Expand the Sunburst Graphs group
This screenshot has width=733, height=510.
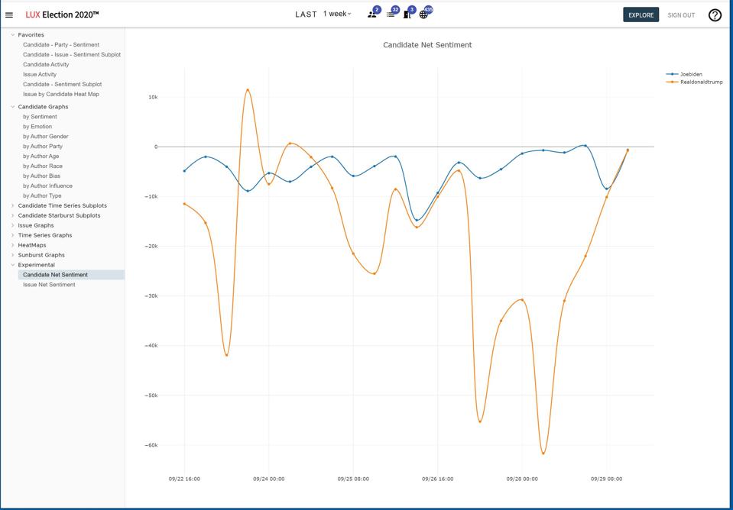41,255
